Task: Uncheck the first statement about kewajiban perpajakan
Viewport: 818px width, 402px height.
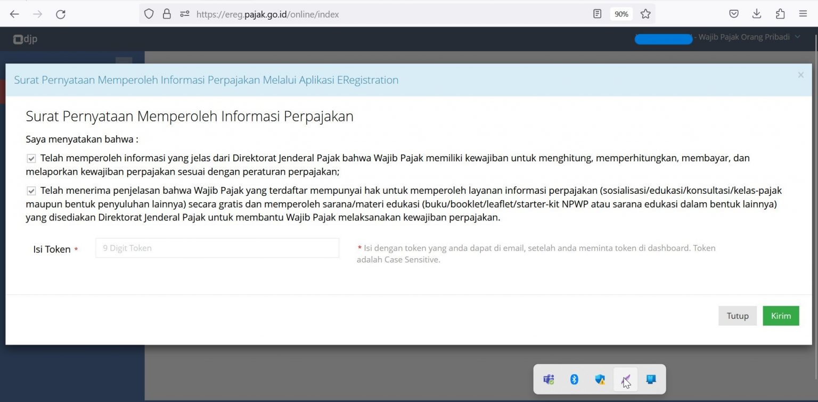Action: click(x=31, y=158)
